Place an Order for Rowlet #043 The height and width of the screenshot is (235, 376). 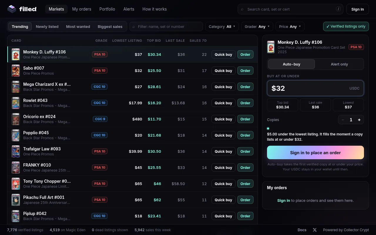[245, 103]
